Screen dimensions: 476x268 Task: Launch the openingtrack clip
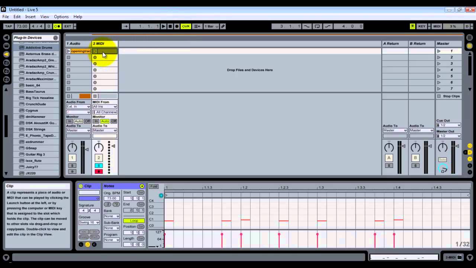pyautogui.click(x=68, y=51)
